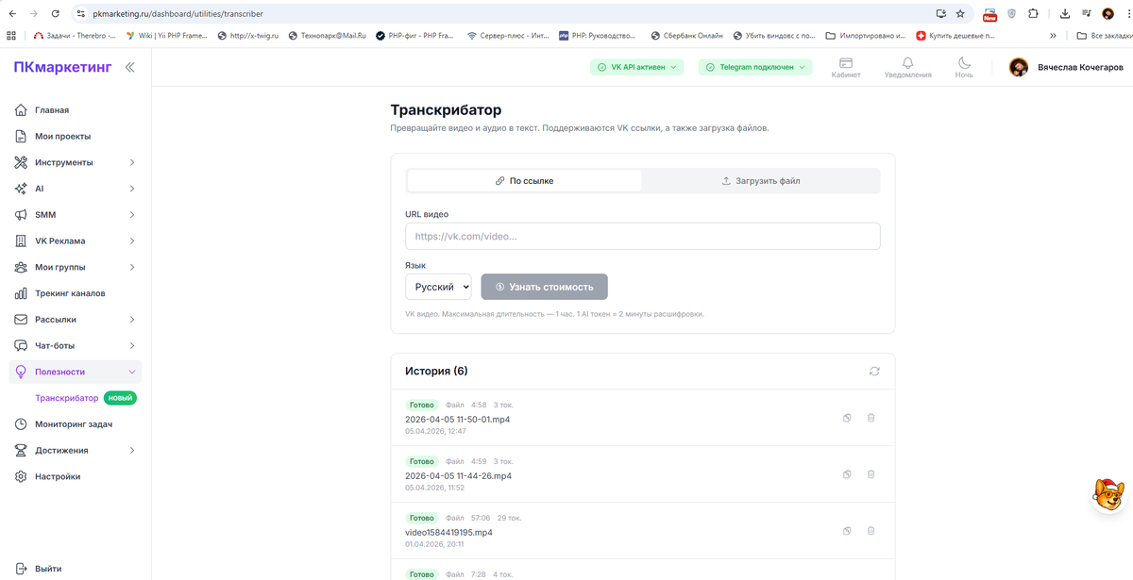Open the Русский language dropdown
The width and height of the screenshot is (1133, 580).
click(438, 287)
